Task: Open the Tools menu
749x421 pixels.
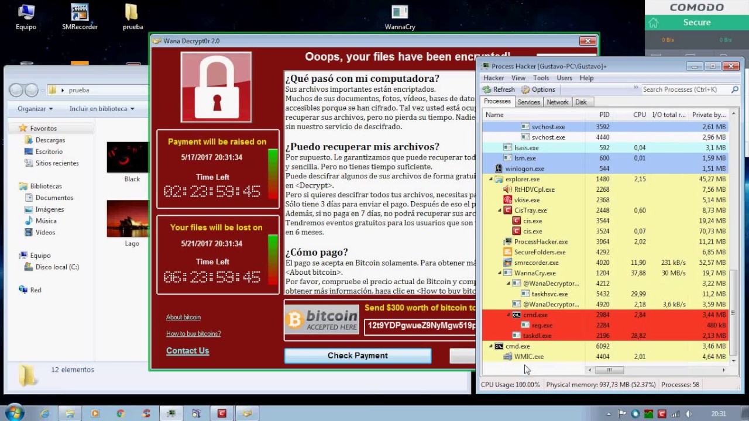Action: [541, 78]
